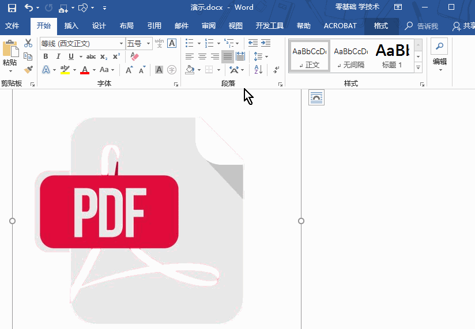Activate the Format Painter brush
Screen dimensions: 475x329
tap(28, 70)
